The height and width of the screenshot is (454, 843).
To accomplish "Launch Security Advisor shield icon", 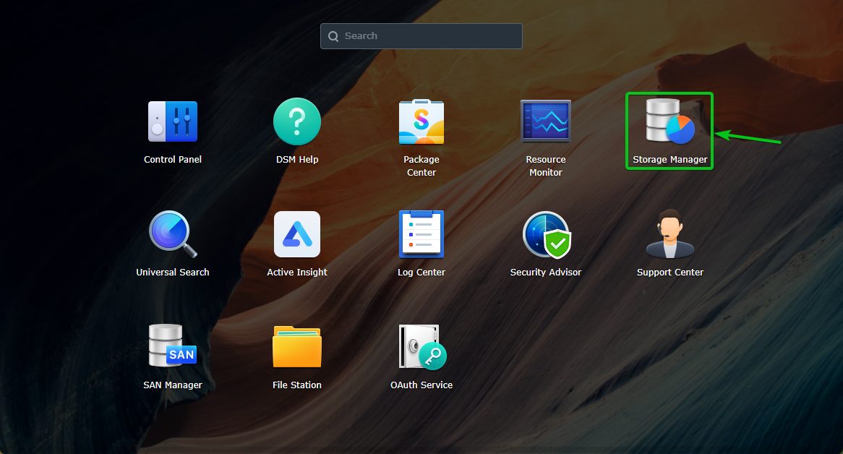I will coord(546,234).
